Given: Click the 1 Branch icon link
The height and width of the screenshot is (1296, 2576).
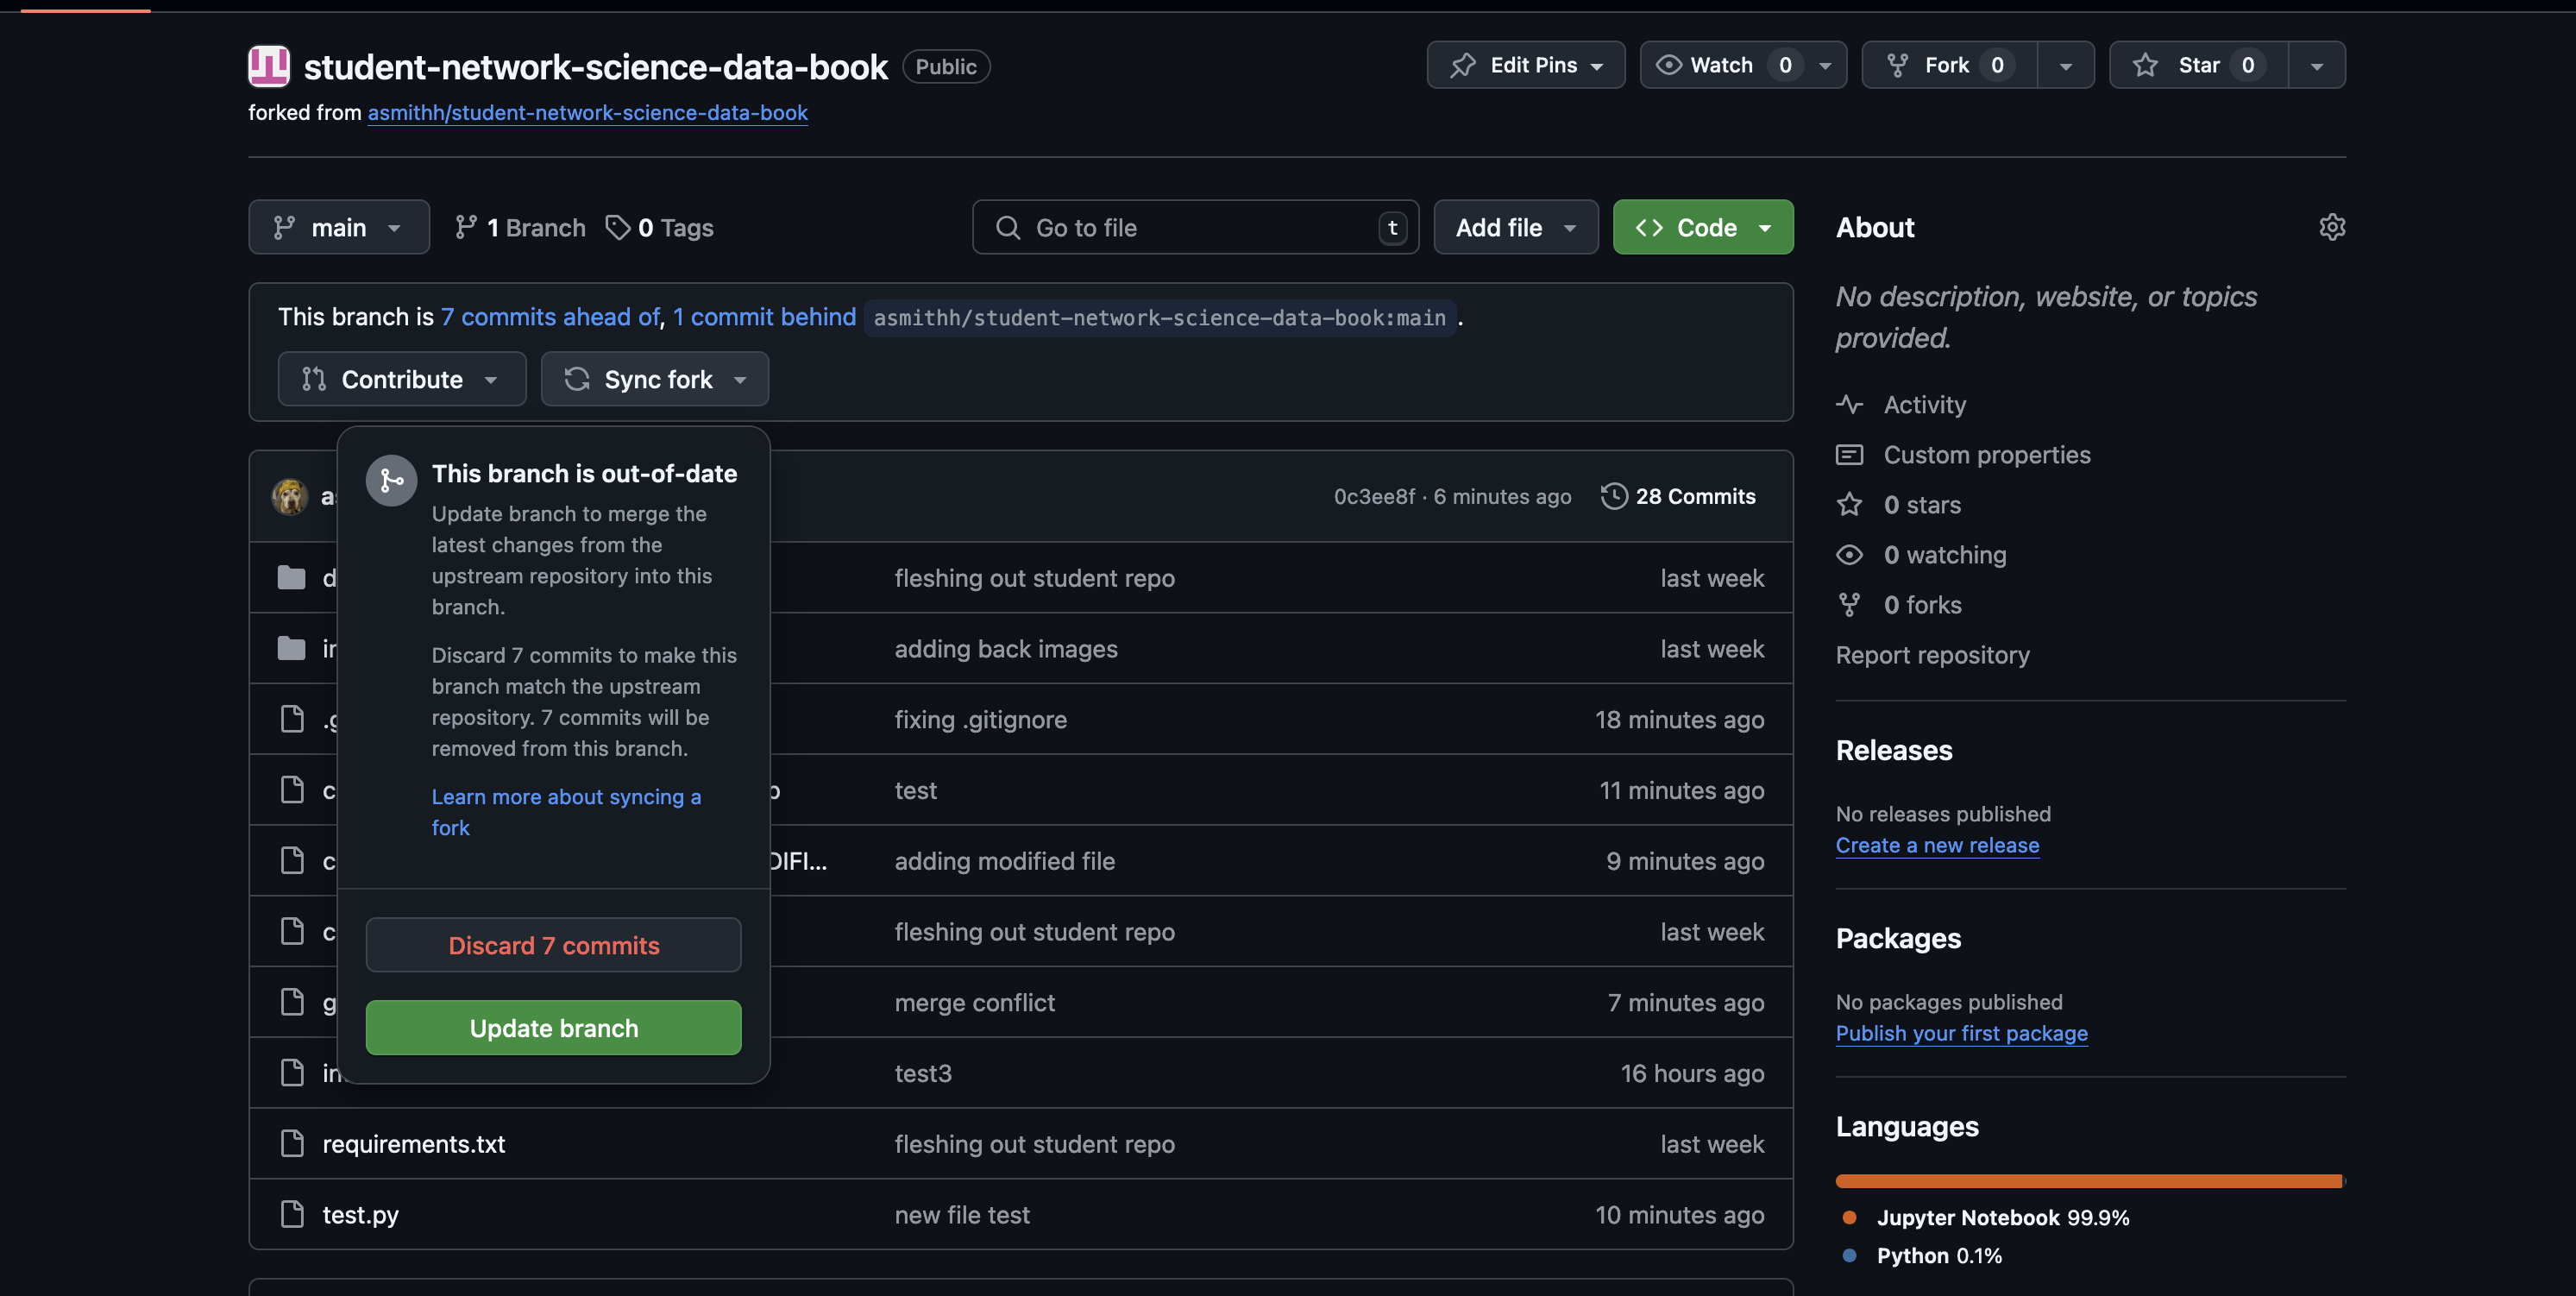Looking at the screenshot, I should click(x=465, y=227).
